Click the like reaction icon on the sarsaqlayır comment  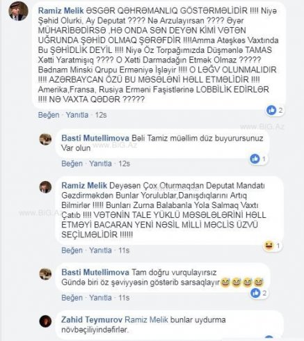(x=255, y=293)
